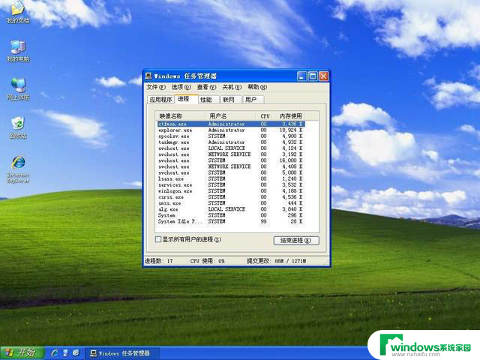Sort by 用户名 column header
Image resolution: width=480 pixels, height=360 pixels.
pyautogui.click(x=230, y=116)
